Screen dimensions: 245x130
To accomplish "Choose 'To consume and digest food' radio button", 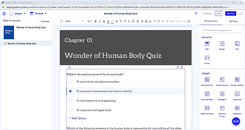I will [x=71, y=110].
